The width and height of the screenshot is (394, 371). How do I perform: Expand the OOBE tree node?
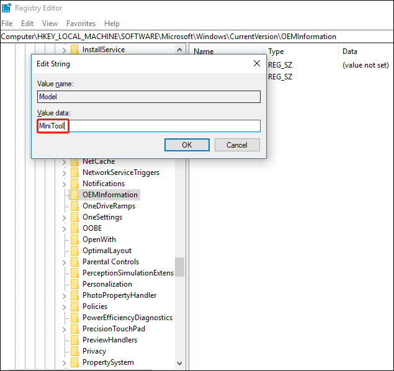[64, 228]
